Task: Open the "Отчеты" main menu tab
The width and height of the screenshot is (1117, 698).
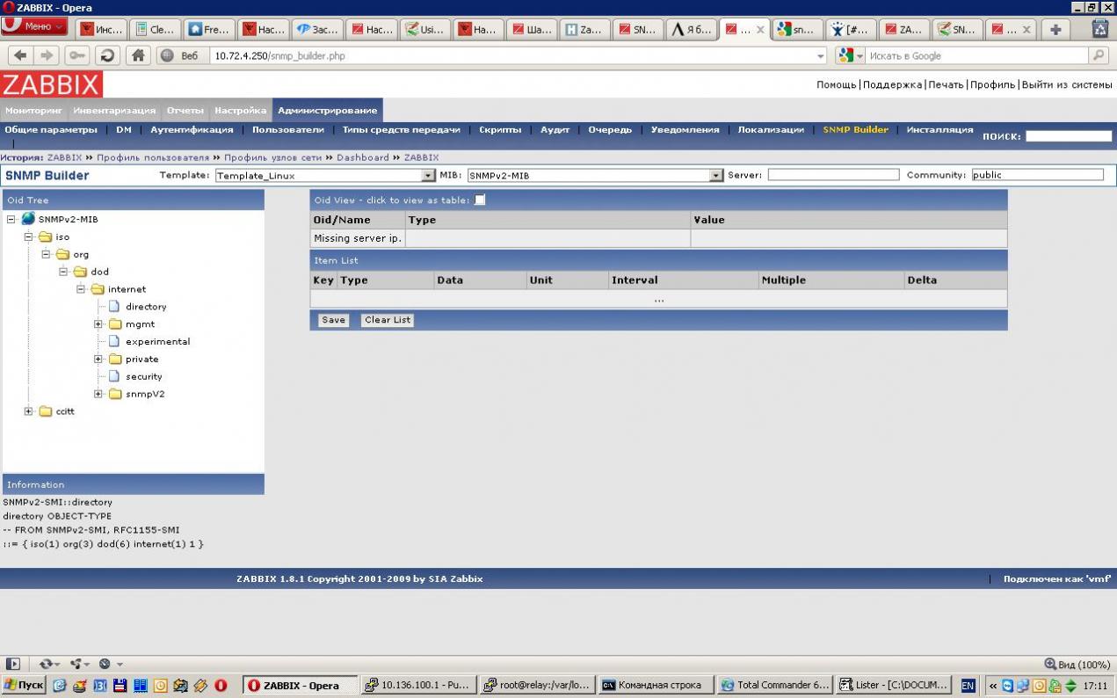Action: 185,111
